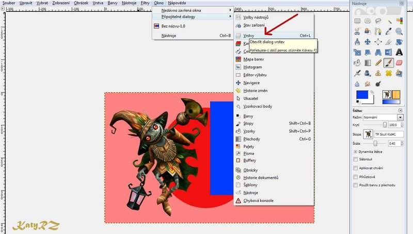Switch to the Bez názvu-1.0 window
Viewport: 413px width, 234px height.
pos(193,26)
